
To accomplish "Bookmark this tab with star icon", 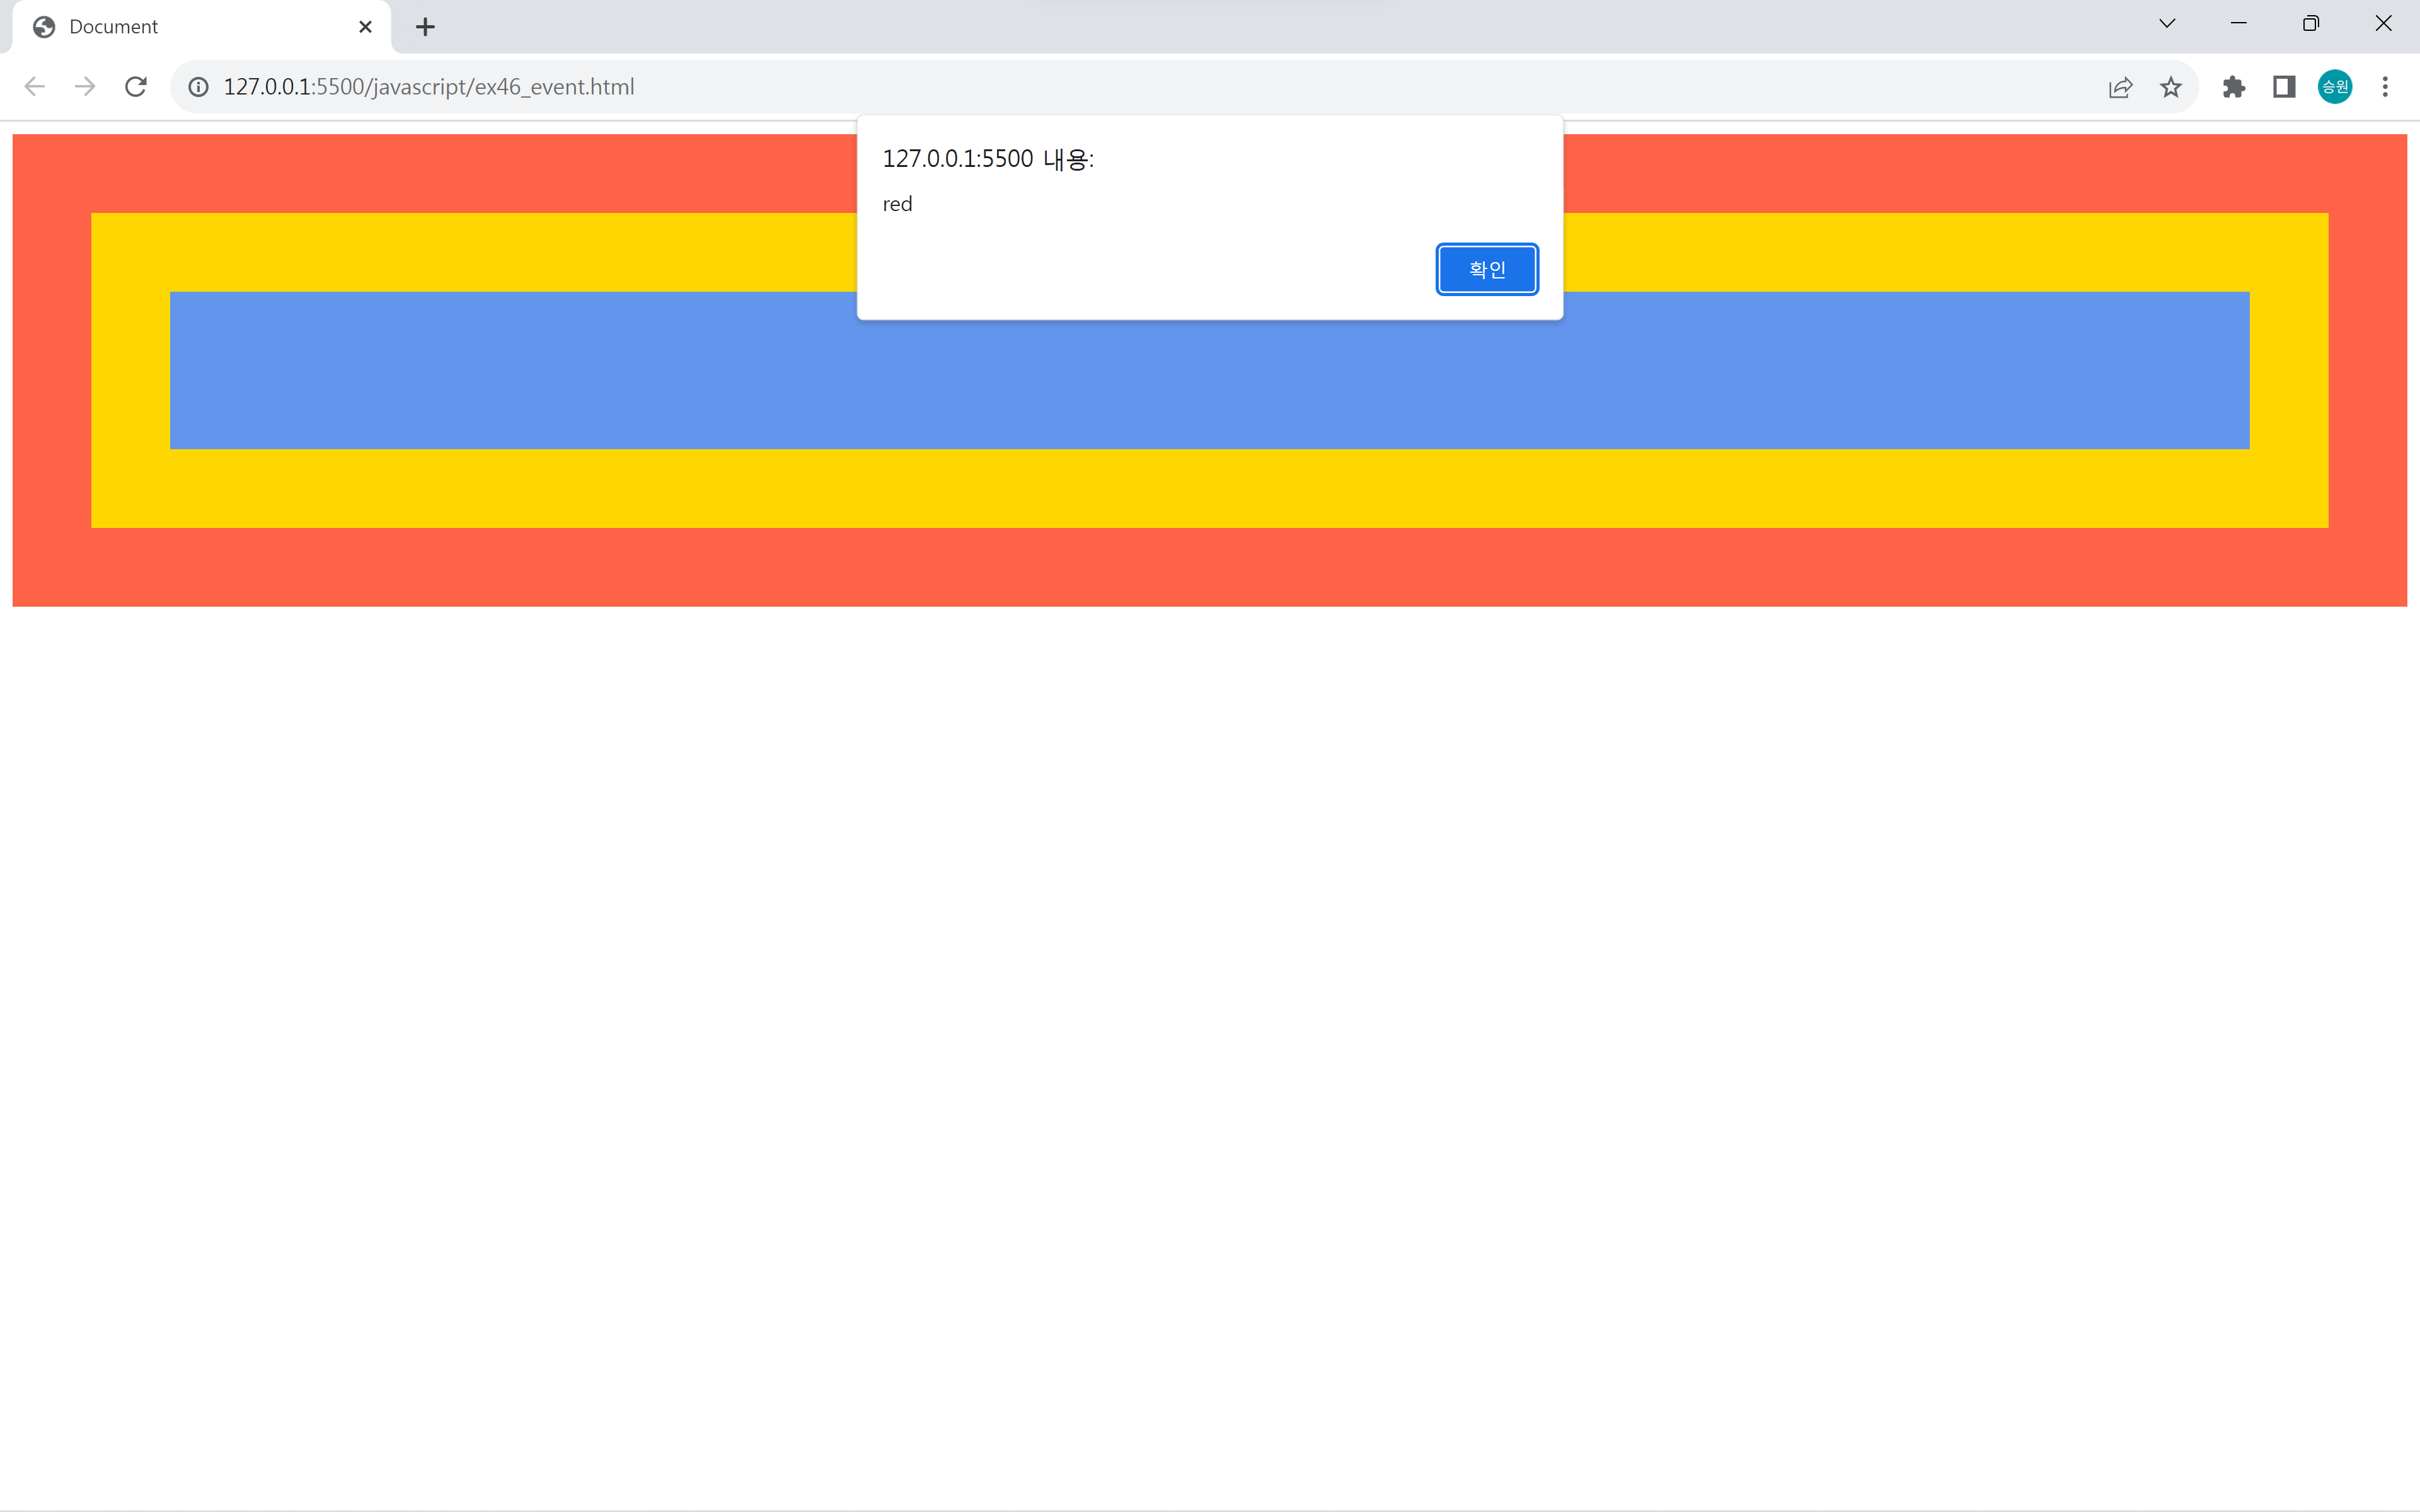I will point(2170,87).
